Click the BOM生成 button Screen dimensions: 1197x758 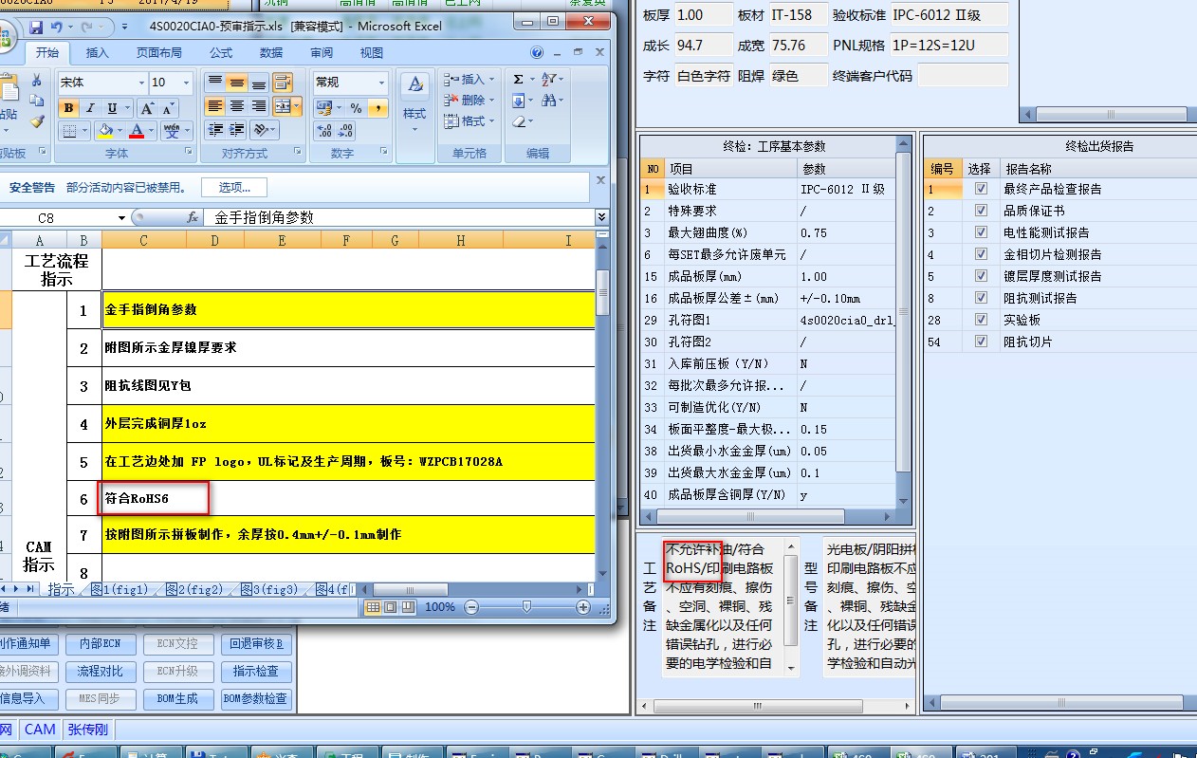click(x=177, y=699)
